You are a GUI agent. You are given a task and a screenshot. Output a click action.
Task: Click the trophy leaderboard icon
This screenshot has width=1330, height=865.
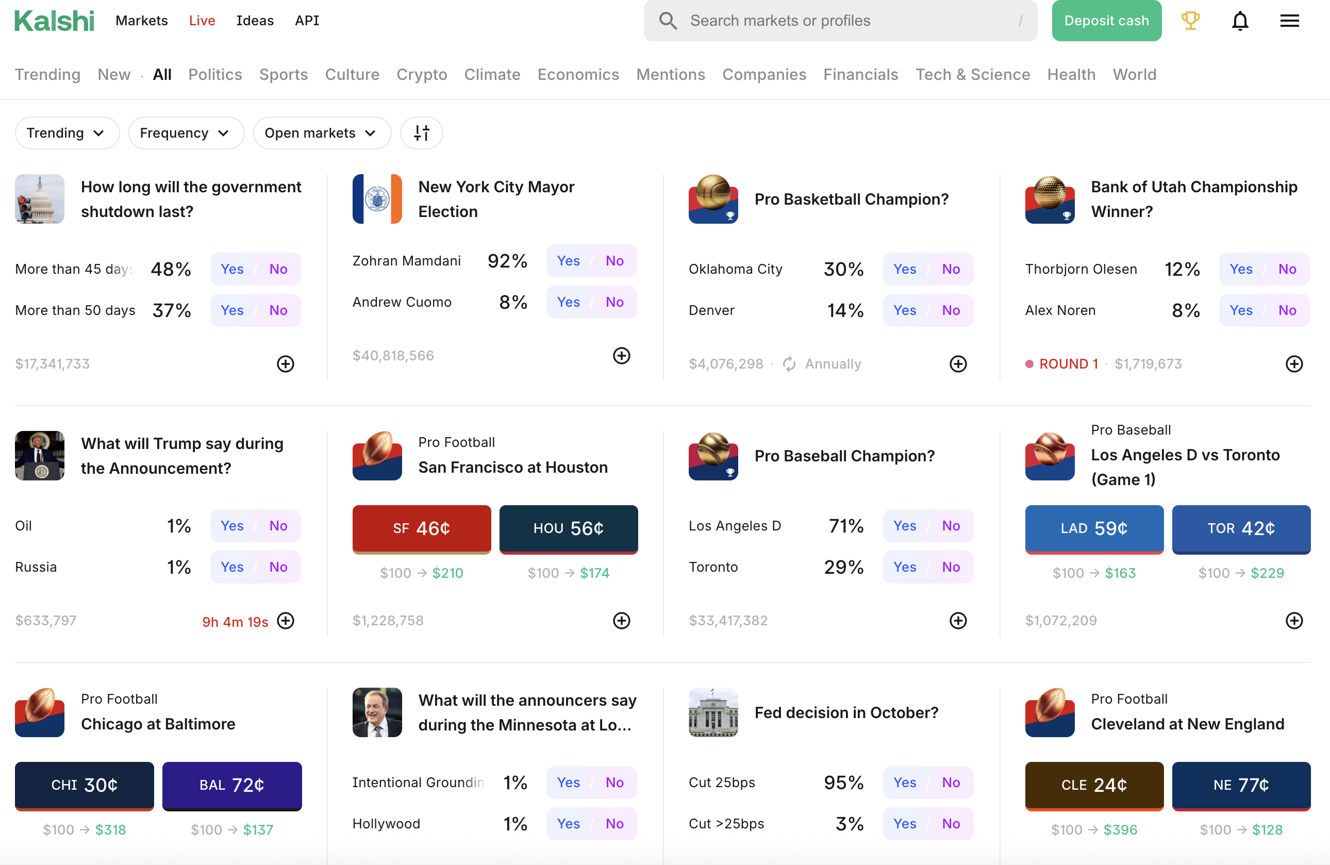[1190, 21]
